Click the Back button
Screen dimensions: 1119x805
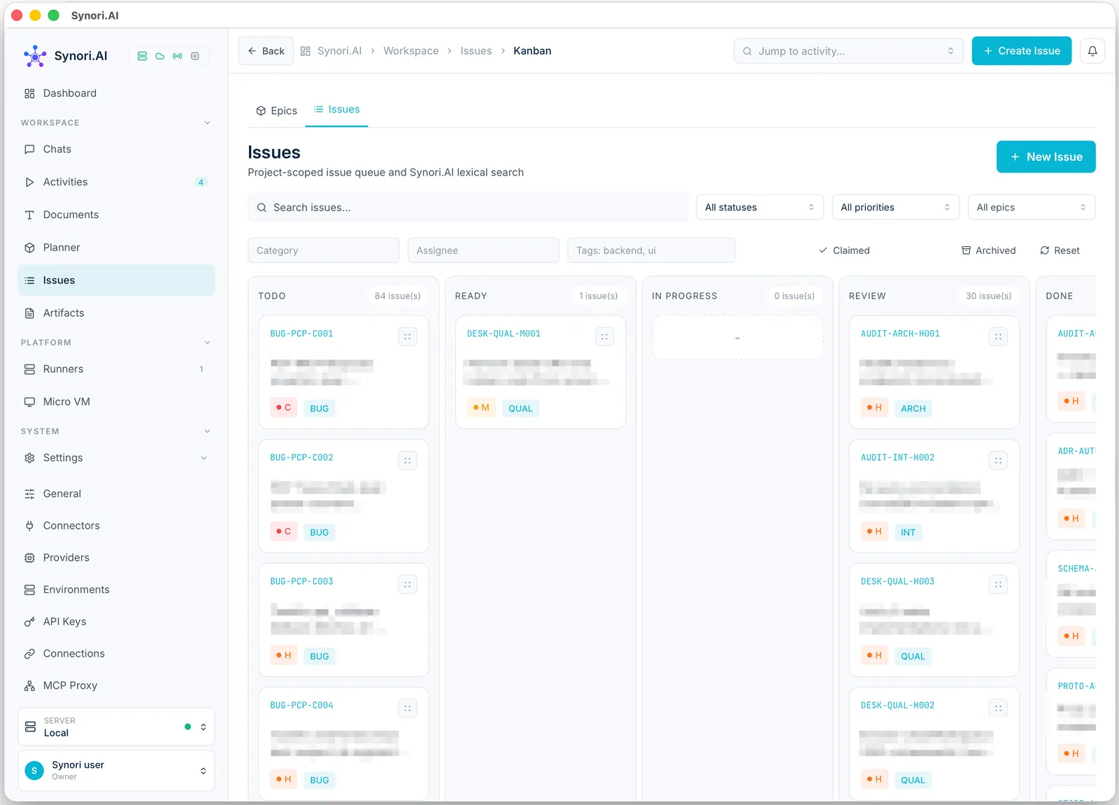tap(266, 51)
